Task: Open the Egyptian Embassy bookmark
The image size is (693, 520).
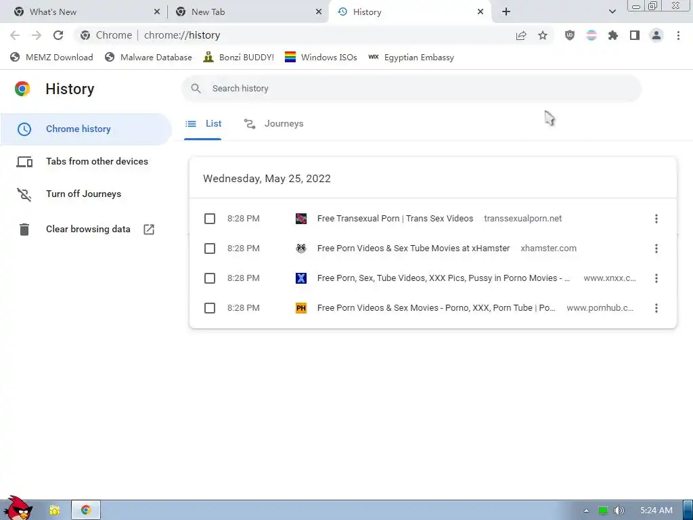Action: point(411,58)
